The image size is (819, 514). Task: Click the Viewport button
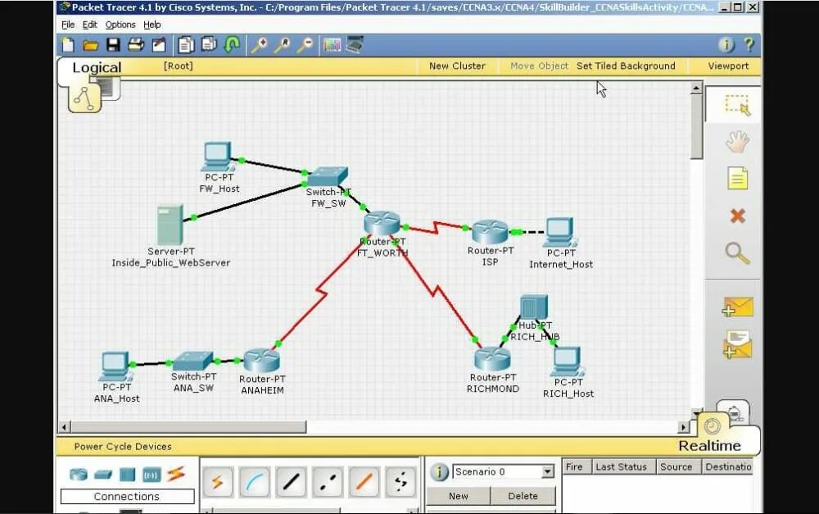pos(728,66)
